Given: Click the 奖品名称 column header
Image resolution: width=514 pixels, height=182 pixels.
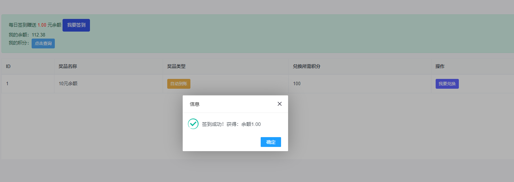Looking at the screenshot, I should pyautogui.click(x=68, y=66).
